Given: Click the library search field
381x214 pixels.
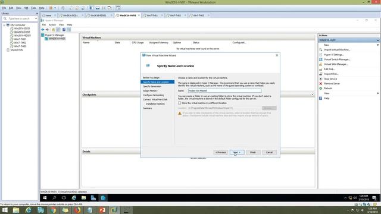Looking at the screenshot, I should 19,18.
